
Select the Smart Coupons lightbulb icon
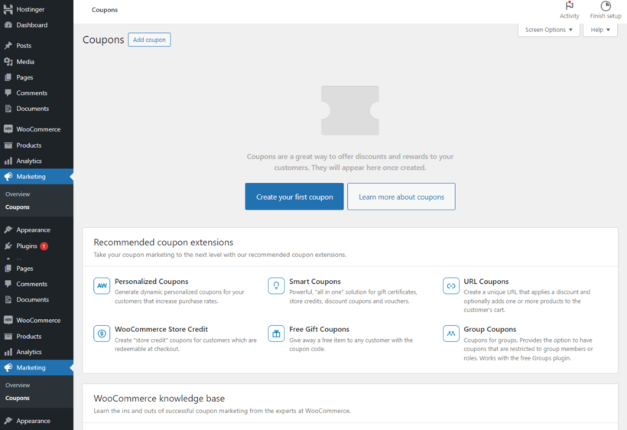(276, 286)
